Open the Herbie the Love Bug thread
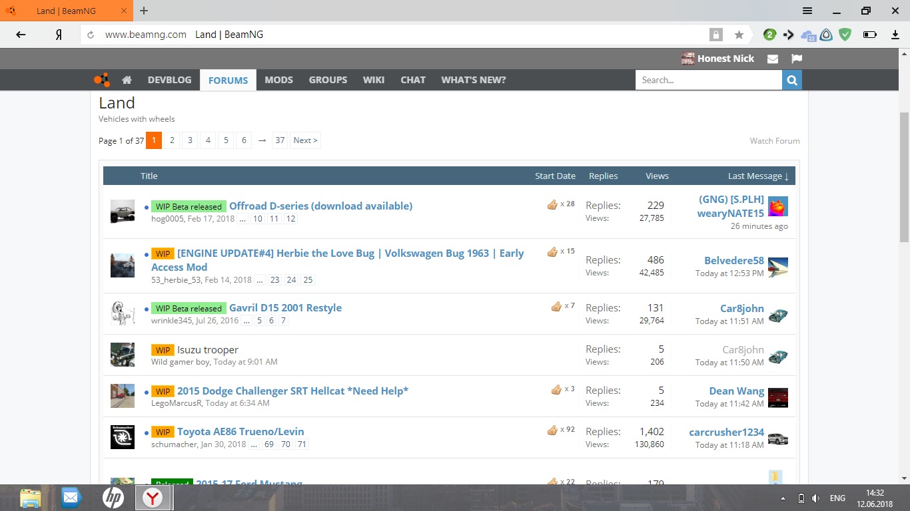Image resolution: width=910 pixels, height=511 pixels. tap(338, 260)
